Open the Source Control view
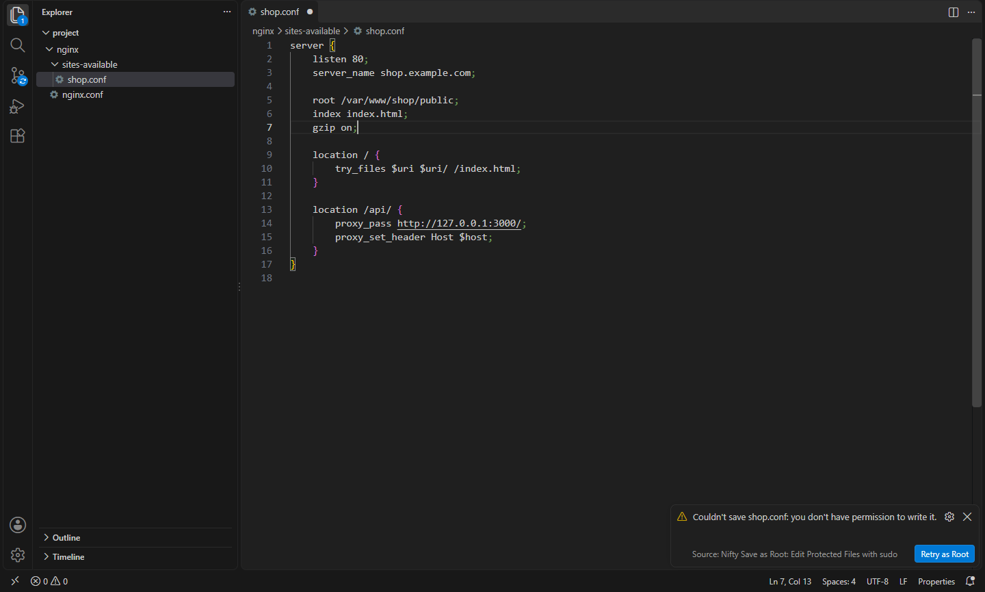985x592 pixels. pos(18,75)
